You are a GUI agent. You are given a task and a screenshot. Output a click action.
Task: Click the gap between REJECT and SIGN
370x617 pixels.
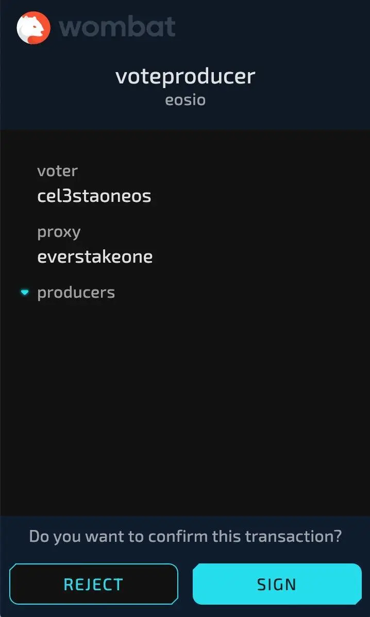click(x=186, y=584)
